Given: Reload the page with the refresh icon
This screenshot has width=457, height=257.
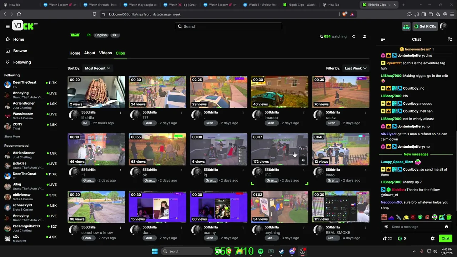Looking at the screenshot, I should (x=19, y=14).
